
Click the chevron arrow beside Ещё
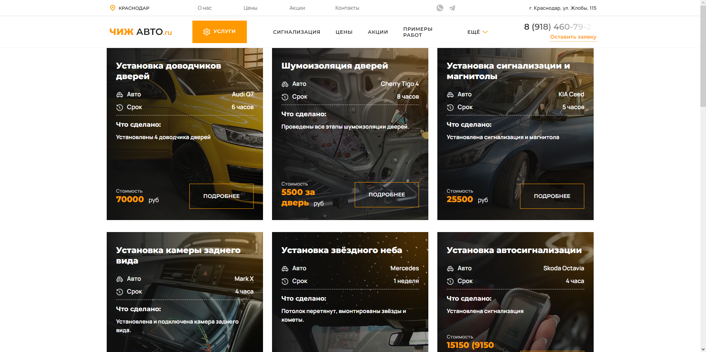pos(485,32)
